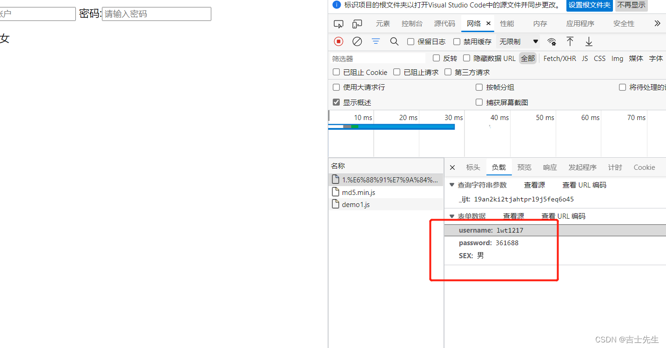Uncheck 显示概述 checkbox
This screenshot has height=348, width=666.
336,102
